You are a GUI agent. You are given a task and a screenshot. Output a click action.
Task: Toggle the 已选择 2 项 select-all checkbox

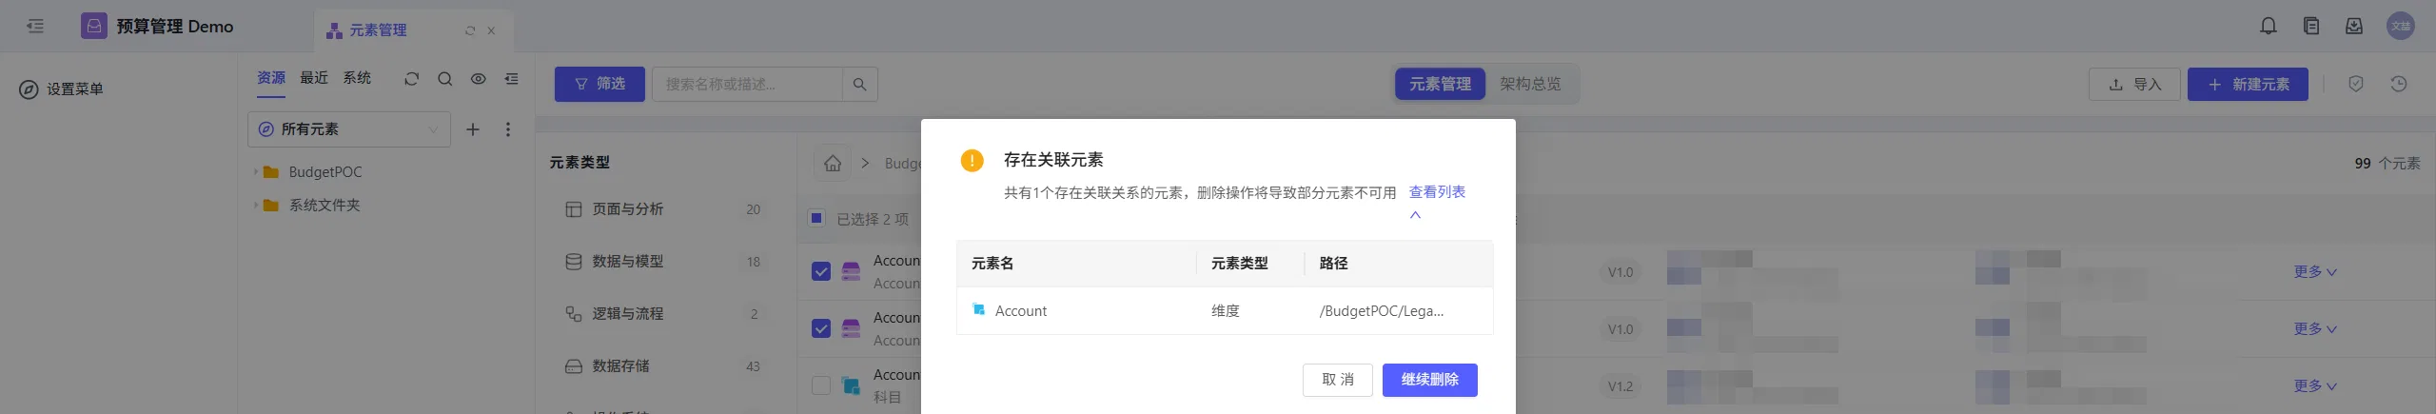click(816, 218)
